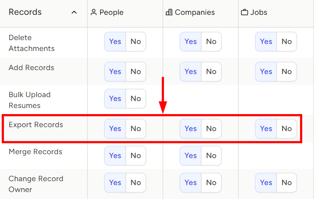
Task: Click the People person icon
Action: pos(93,12)
